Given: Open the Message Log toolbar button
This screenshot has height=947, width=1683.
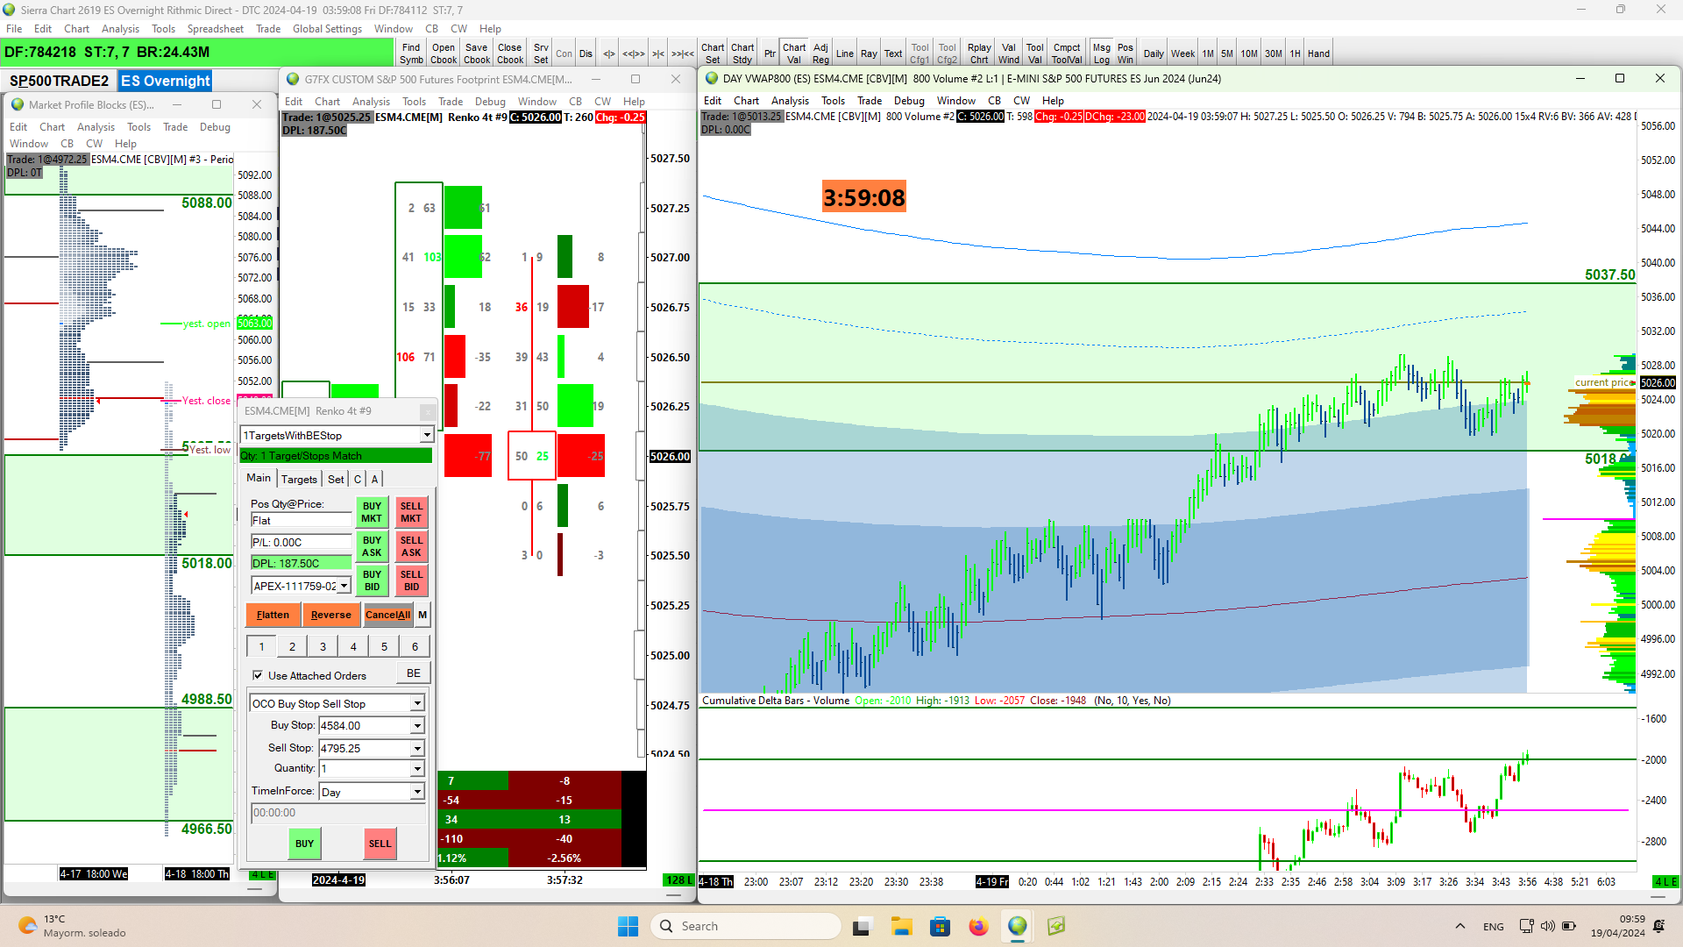Looking at the screenshot, I should pyautogui.click(x=1101, y=53).
